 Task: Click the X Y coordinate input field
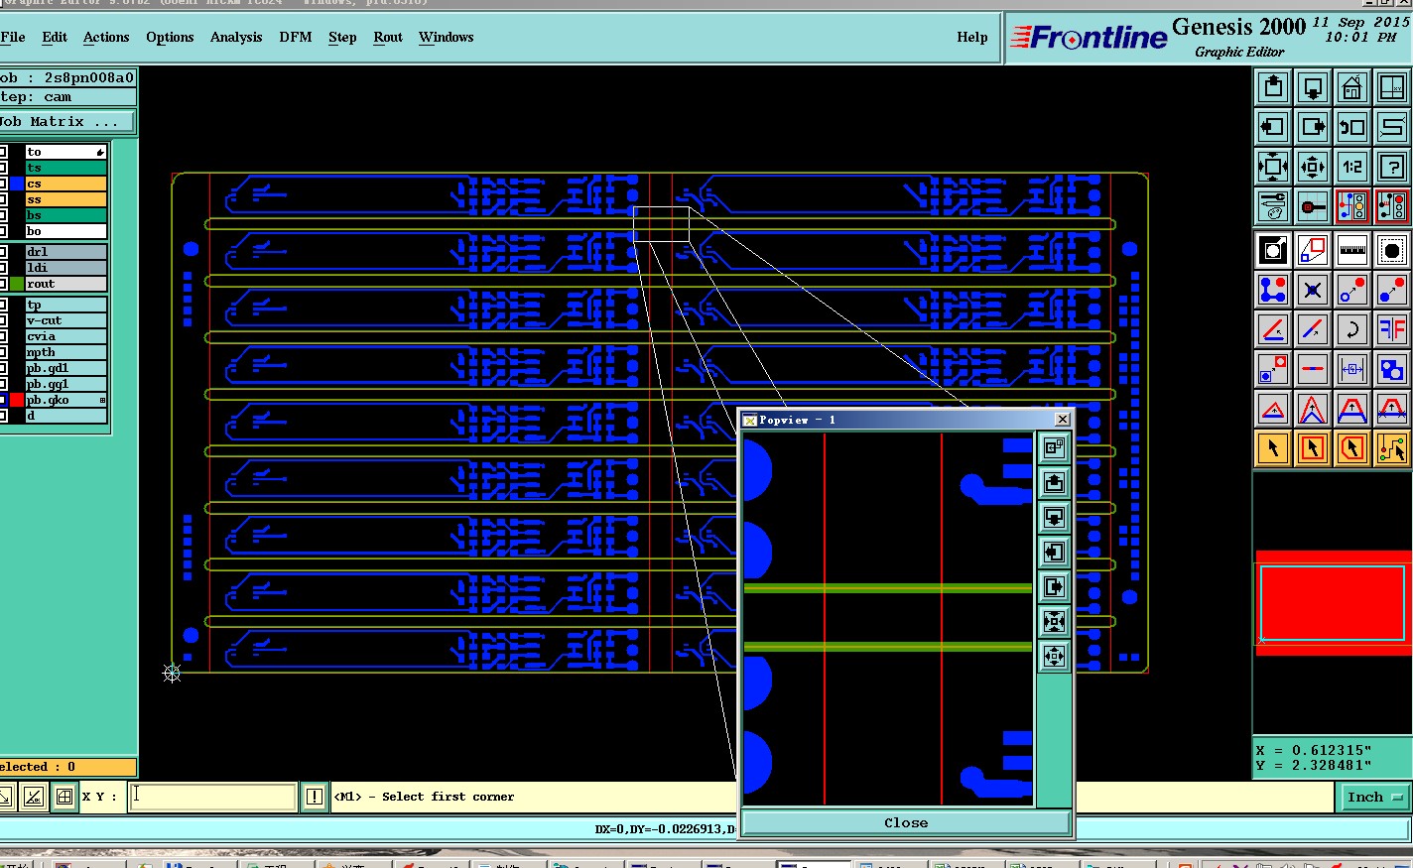[212, 797]
